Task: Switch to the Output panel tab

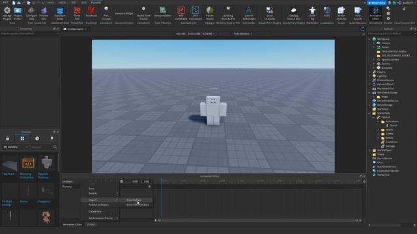Action: click(x=91, y=224)
